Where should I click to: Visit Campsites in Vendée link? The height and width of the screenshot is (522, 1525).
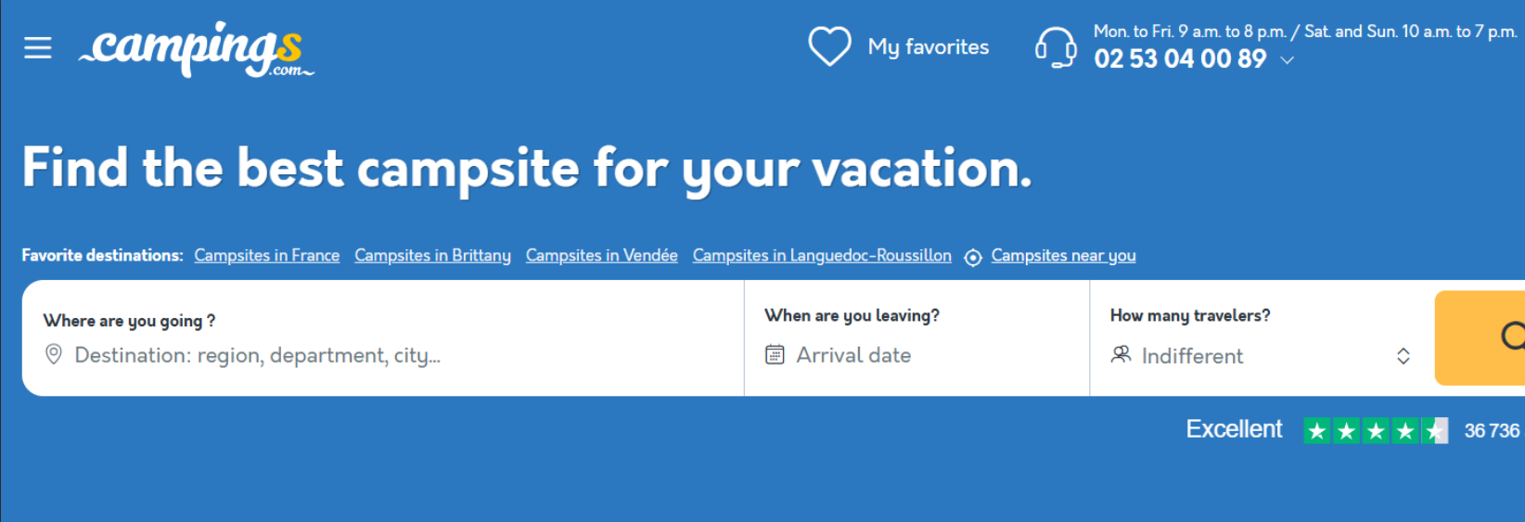(x=601, y=256)
